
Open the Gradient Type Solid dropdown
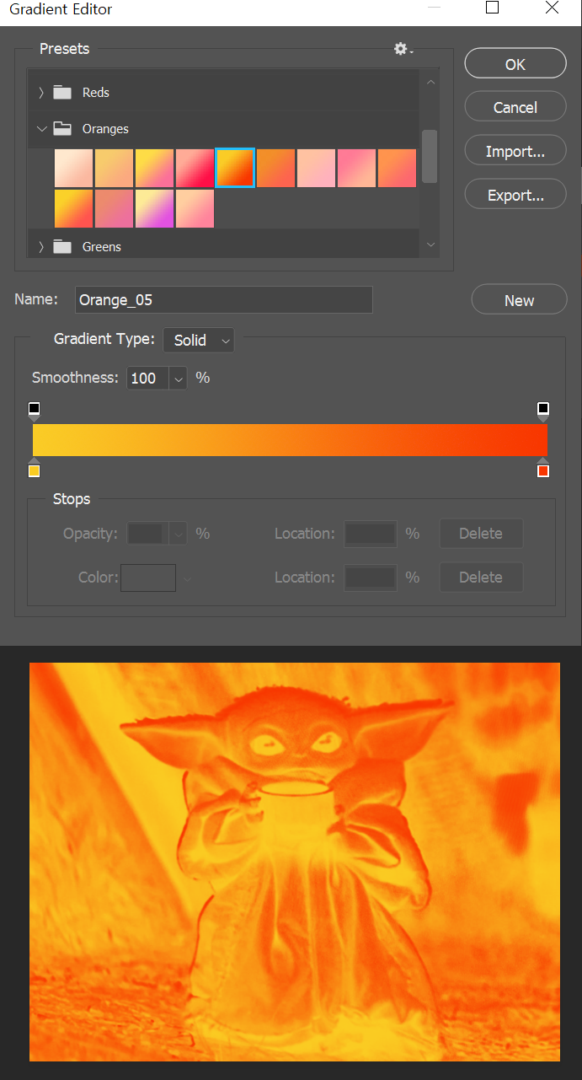(199, 340)
